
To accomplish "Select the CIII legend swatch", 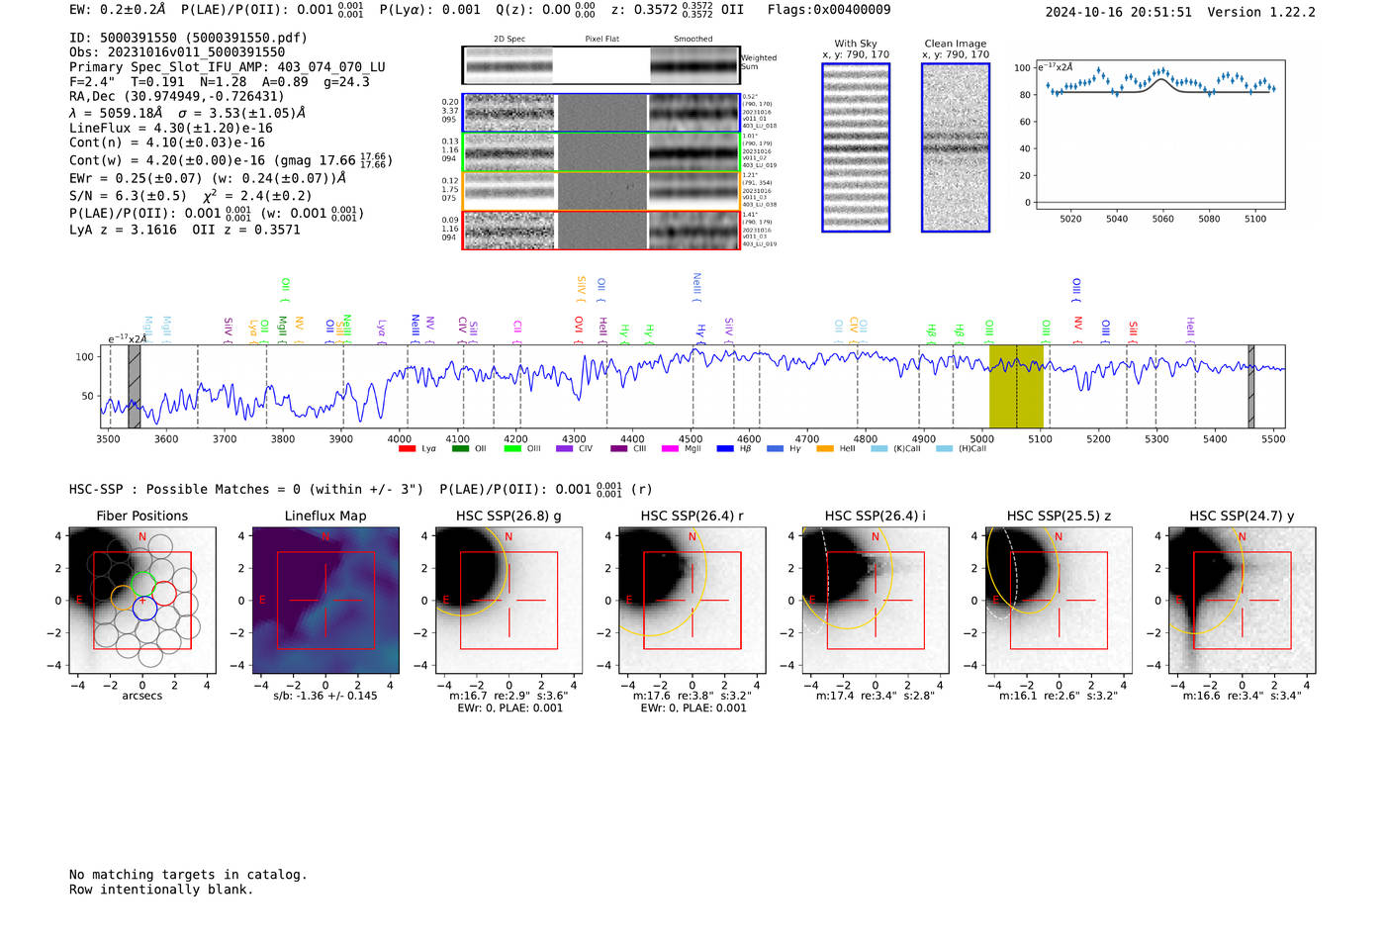I will pos(619,449).
